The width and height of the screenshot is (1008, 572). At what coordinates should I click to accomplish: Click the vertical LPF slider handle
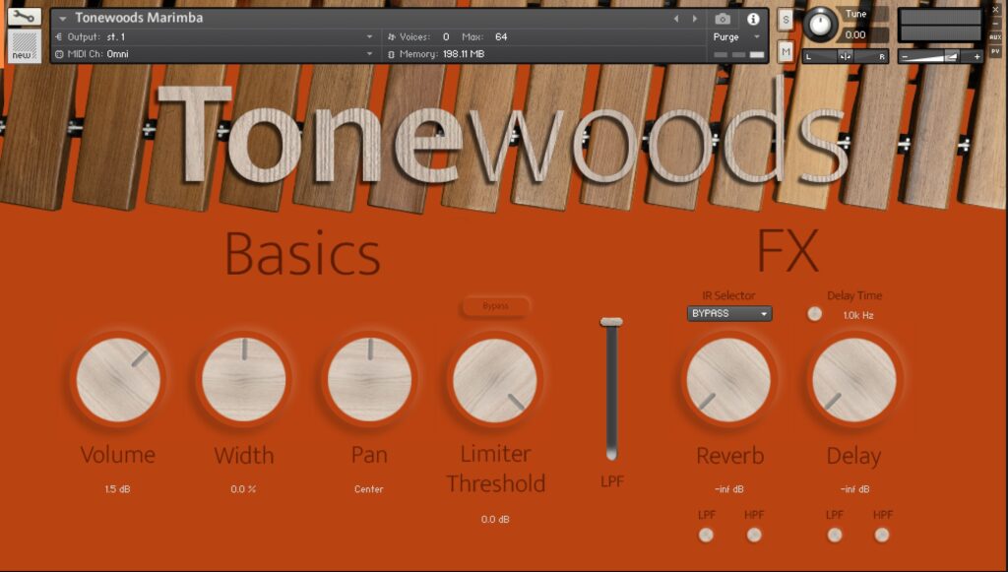611,322
